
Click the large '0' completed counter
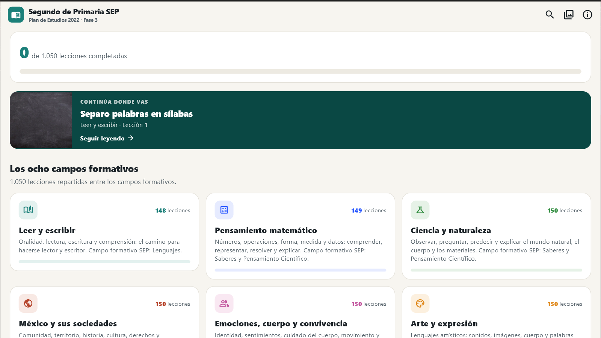pyautogui.click(x=24, y=53)
